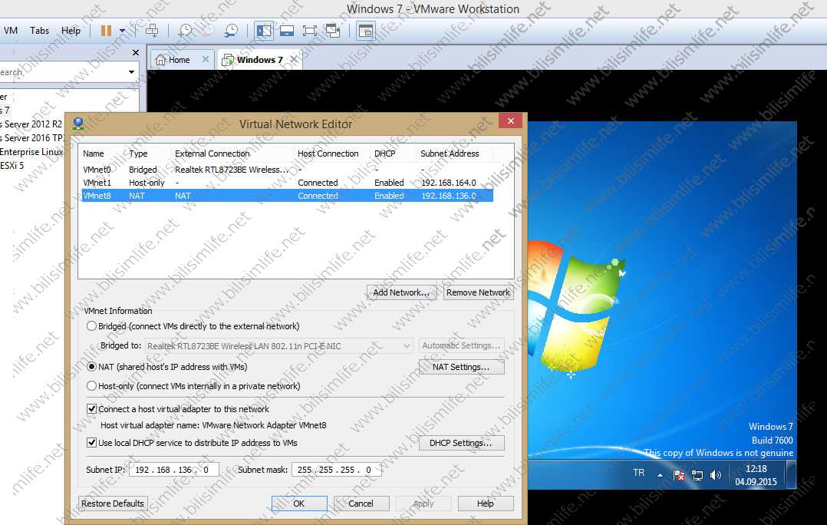Click the Windows 7 tab VM icon
The width and height of the screenshot is (827, 525).
[x=228, y=60]
